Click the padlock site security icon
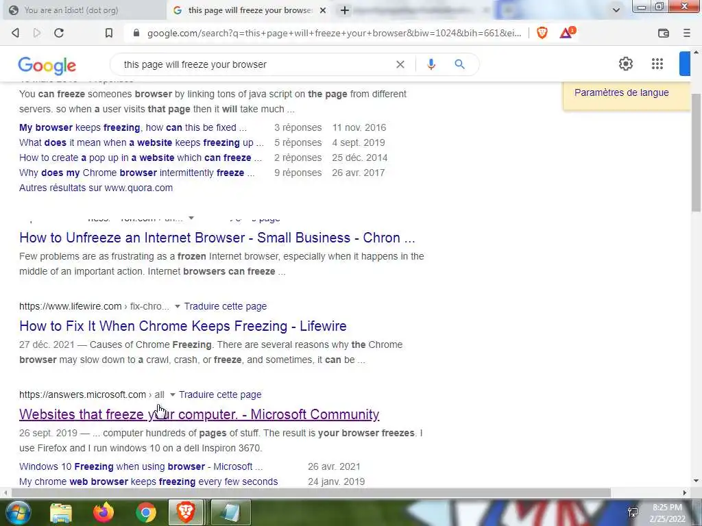The image size is (702, 526). (136, 33)
